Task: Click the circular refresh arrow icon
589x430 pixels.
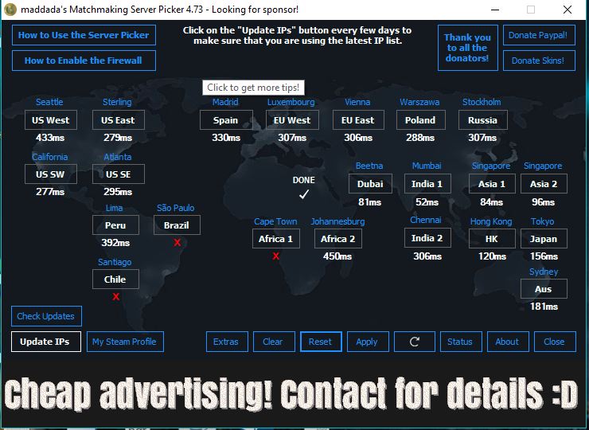Action: coord(414,342)
